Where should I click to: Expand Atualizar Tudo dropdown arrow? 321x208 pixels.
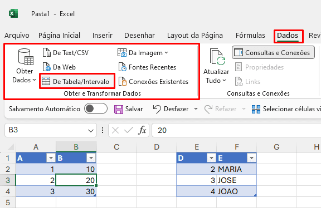(x=225, y=81)
